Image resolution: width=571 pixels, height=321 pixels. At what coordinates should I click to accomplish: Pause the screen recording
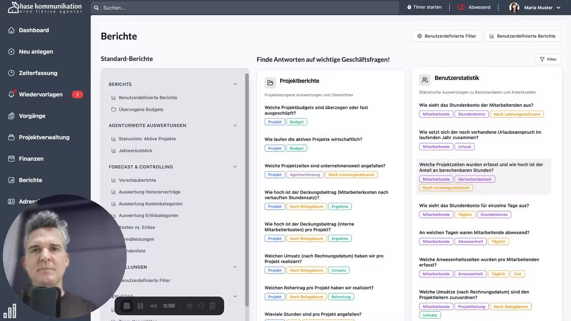pos(140,306)
